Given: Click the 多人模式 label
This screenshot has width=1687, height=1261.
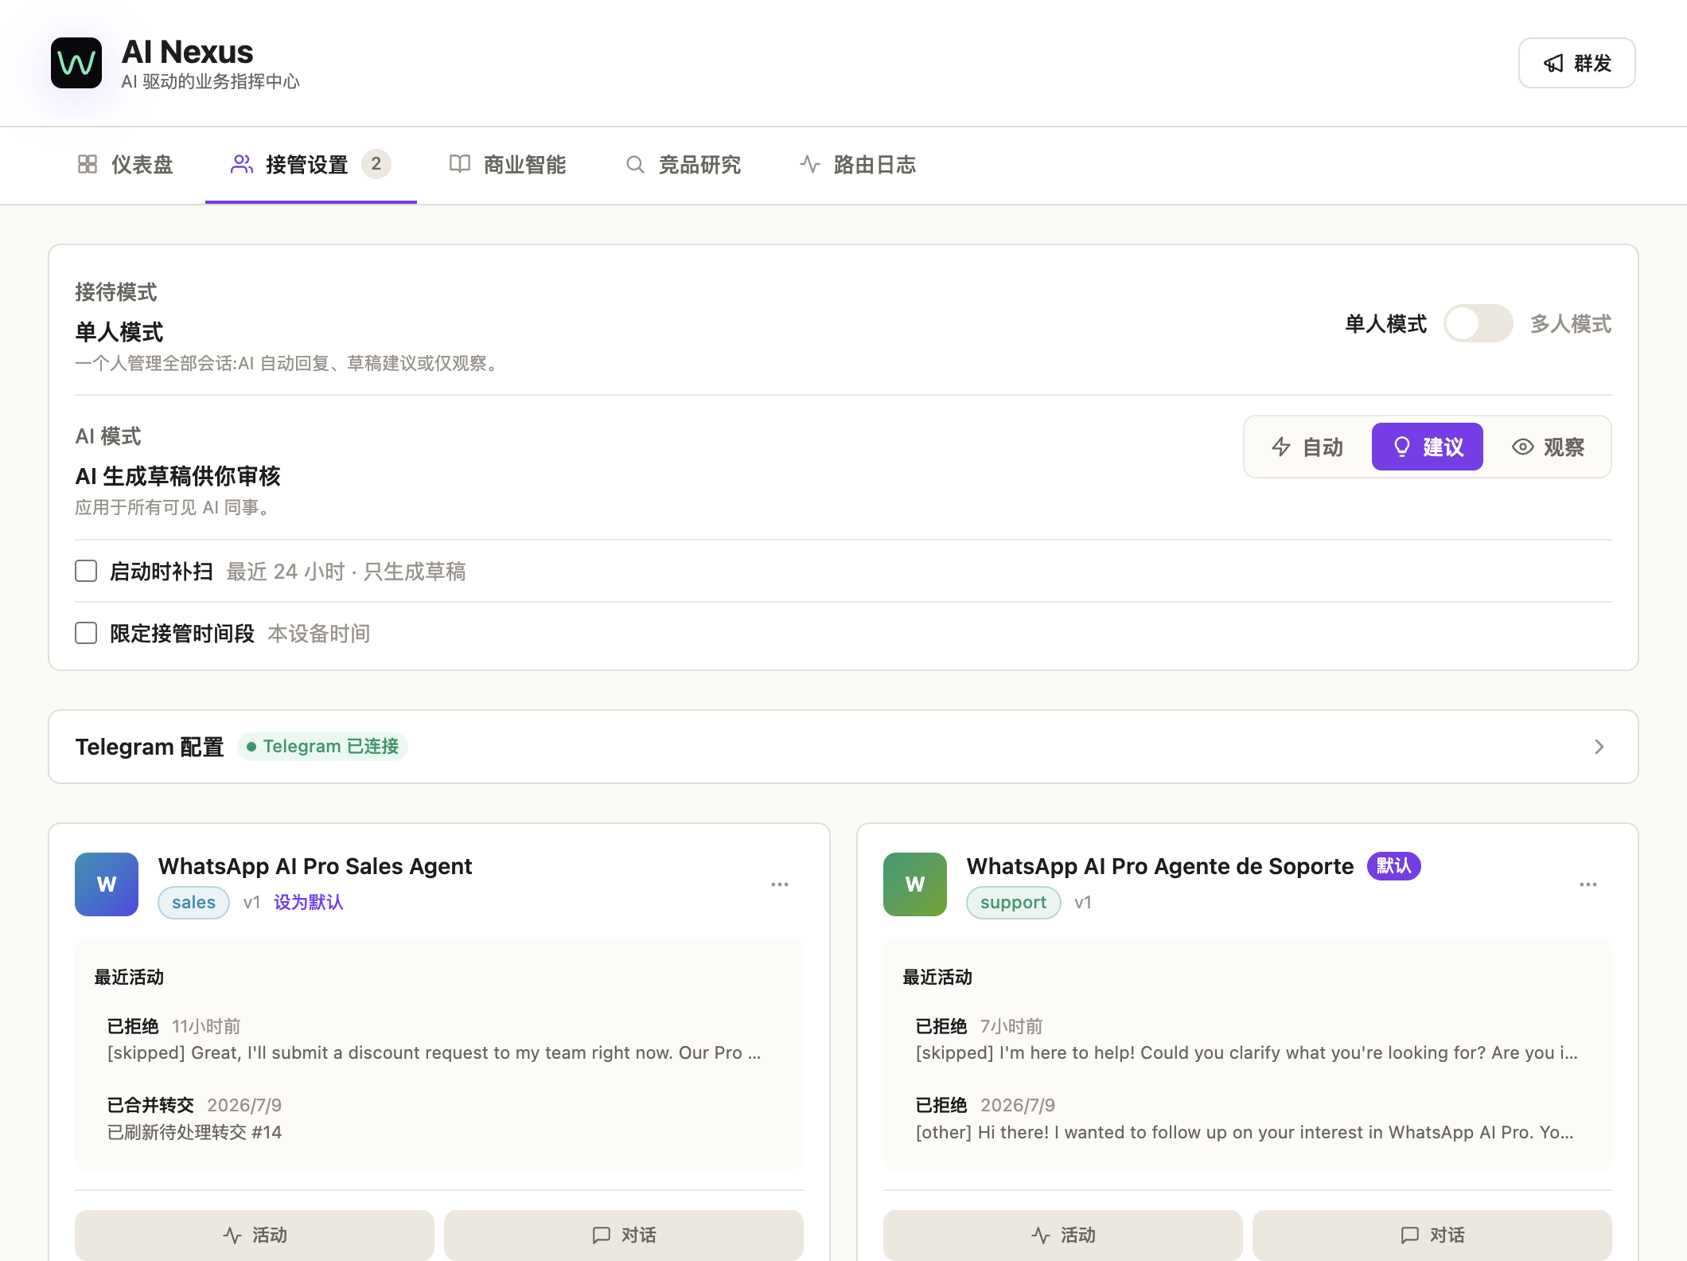Looking at the screenshot, I should pos(1571,323).
